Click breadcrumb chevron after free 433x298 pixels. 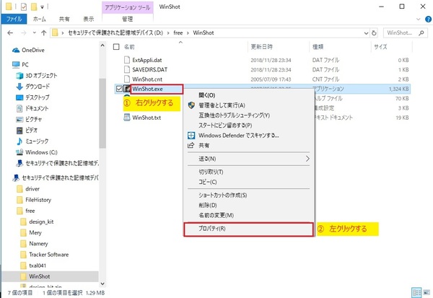tap(188, 33)
